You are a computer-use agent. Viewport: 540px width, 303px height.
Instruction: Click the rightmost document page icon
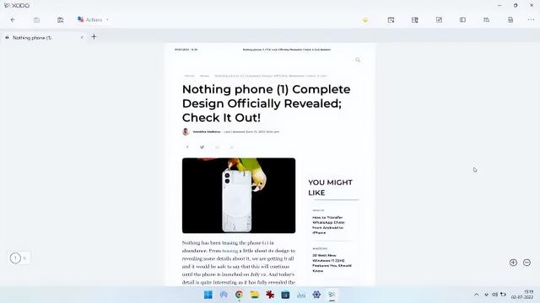(510, 20)
